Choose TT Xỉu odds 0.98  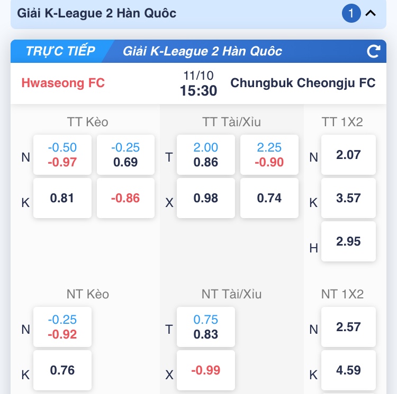click(206, 198)
